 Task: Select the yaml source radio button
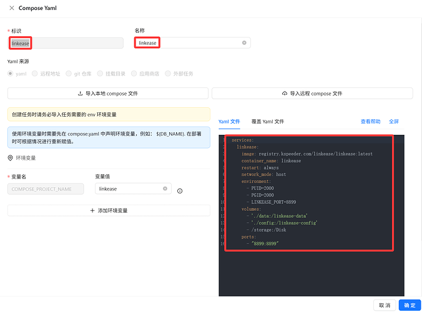pyautogui.click(x=11, y=74)
